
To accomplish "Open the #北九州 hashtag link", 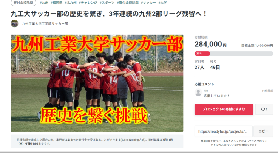I will [71, 3].
